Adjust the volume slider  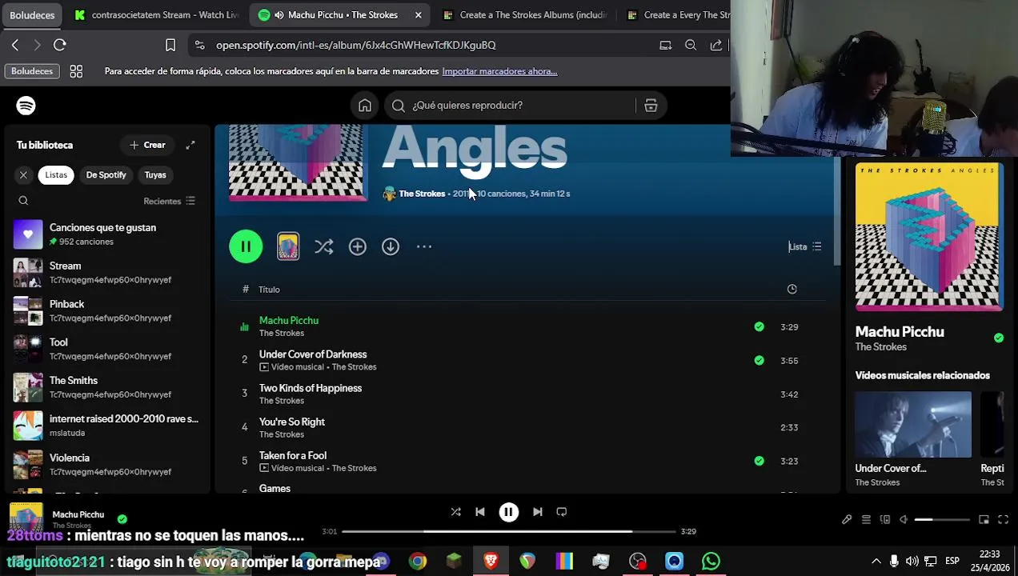[941, 520]
